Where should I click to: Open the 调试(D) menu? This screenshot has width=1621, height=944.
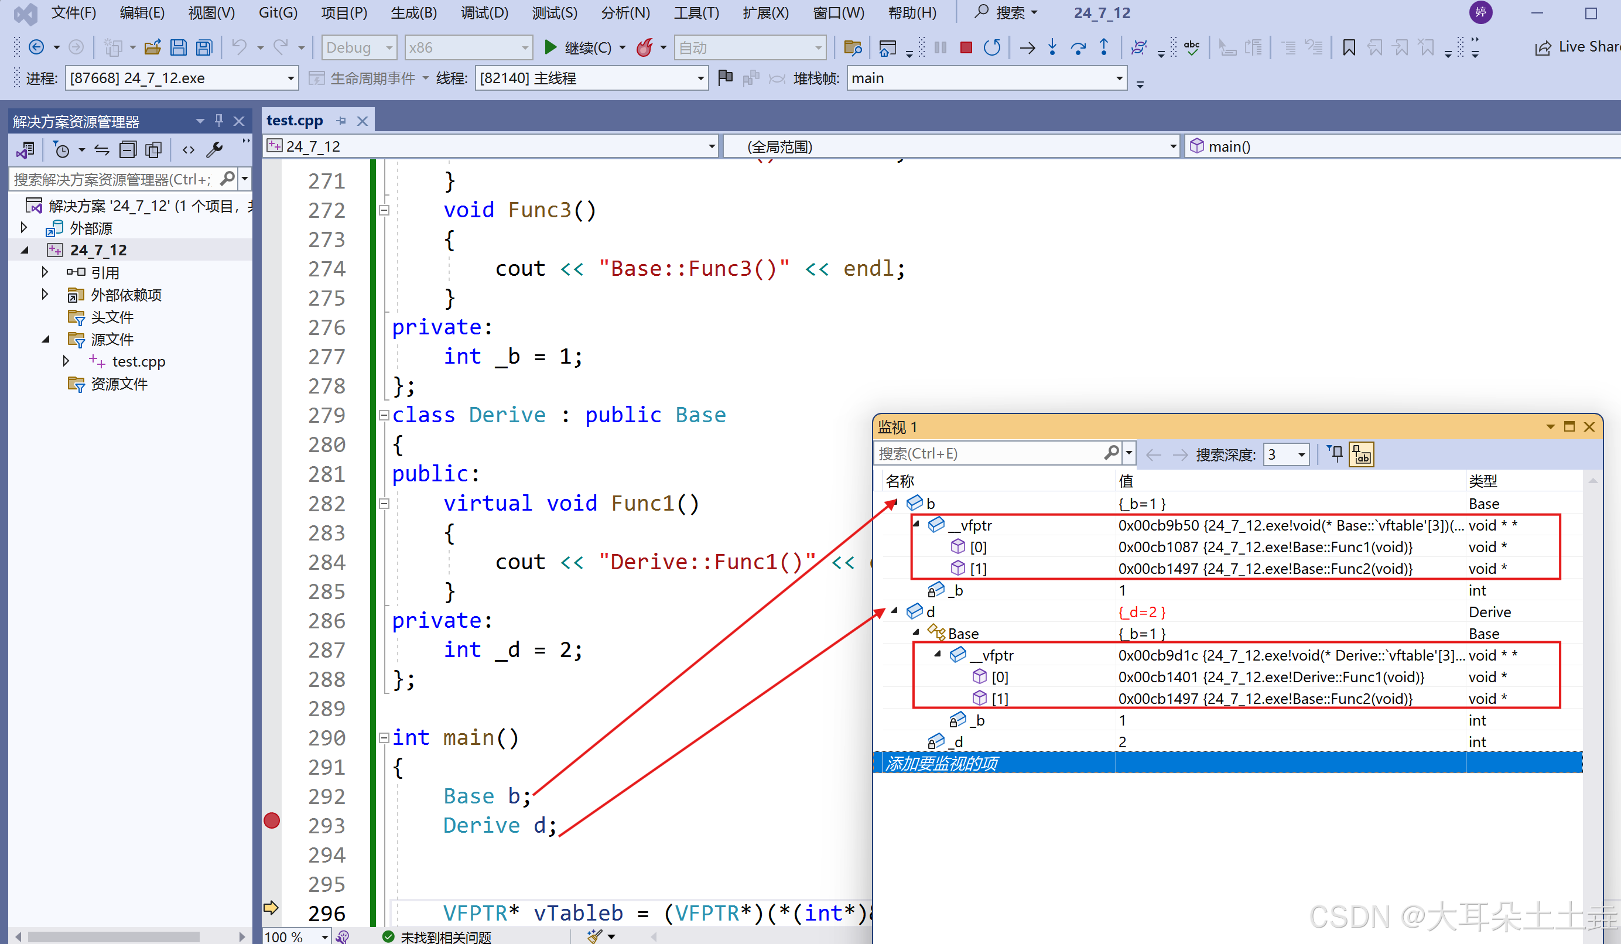tap(484, 13)
